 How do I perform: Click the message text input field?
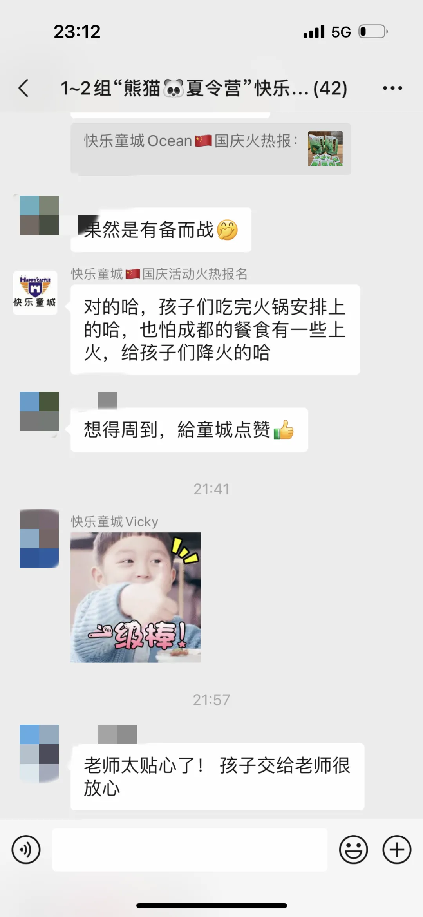coord(190,850)
